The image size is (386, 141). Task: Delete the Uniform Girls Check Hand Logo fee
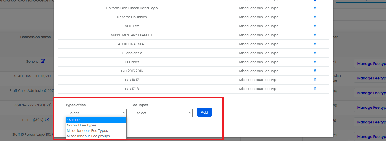pos(315,8)
